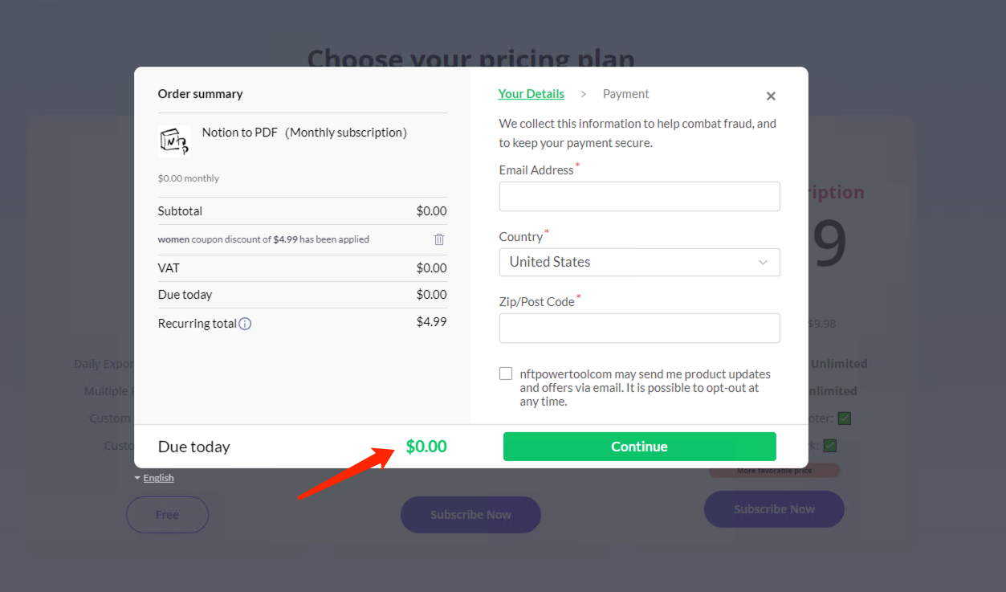Enable the product updates email consent checkbox
1006x592 pixels.
point(506,373)
